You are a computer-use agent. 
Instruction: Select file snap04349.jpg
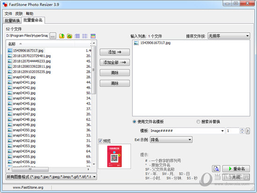coord(24,125)
